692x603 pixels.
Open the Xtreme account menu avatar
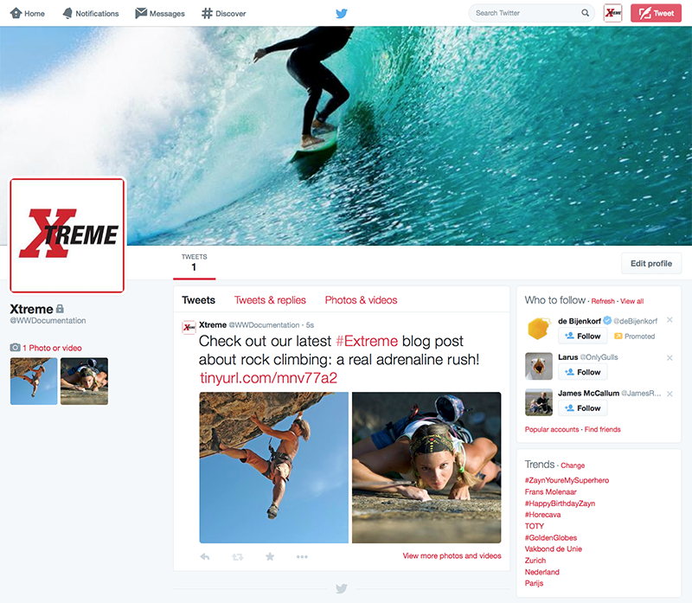613,13
